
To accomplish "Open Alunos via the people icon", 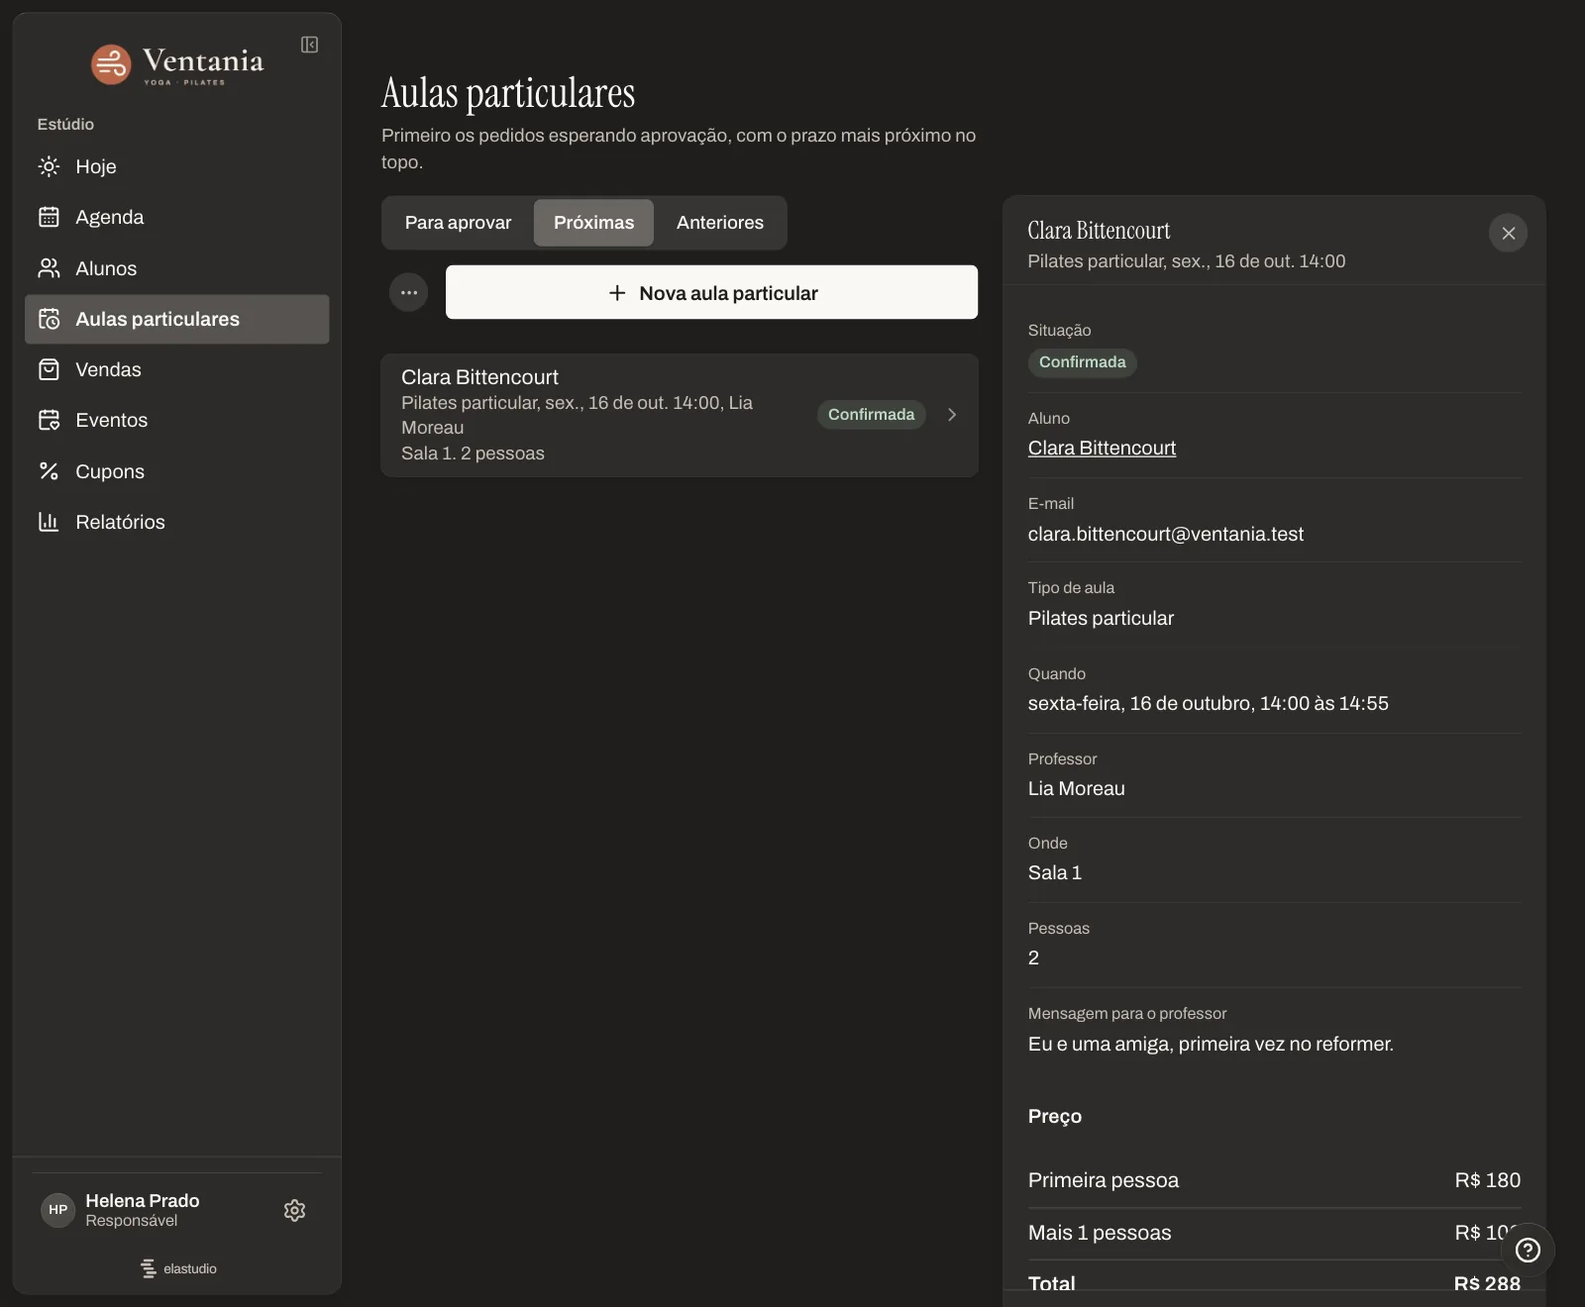I will point(49,268).
